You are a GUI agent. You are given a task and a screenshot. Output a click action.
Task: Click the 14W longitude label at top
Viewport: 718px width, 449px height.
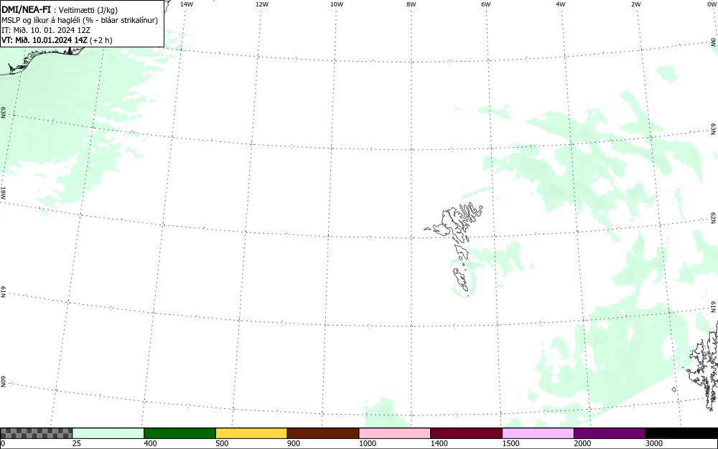pos(187,4)
